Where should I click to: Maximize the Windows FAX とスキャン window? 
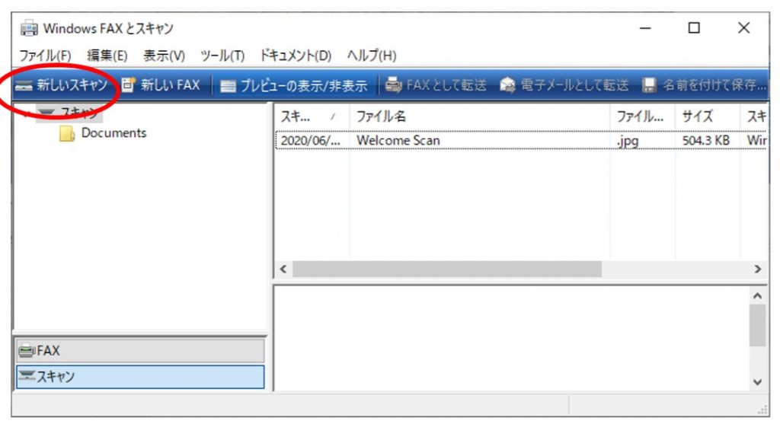[x=694, y=28]
